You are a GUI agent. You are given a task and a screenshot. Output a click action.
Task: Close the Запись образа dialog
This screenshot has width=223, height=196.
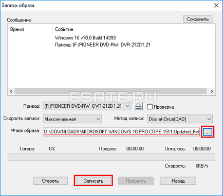point(216,5)
